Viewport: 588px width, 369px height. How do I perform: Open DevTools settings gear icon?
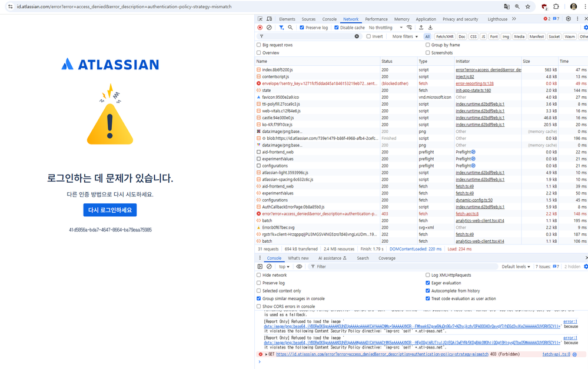[x=569, y=19]
